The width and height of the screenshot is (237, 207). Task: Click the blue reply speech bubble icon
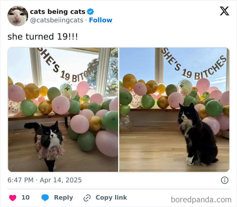pos(45,198)
